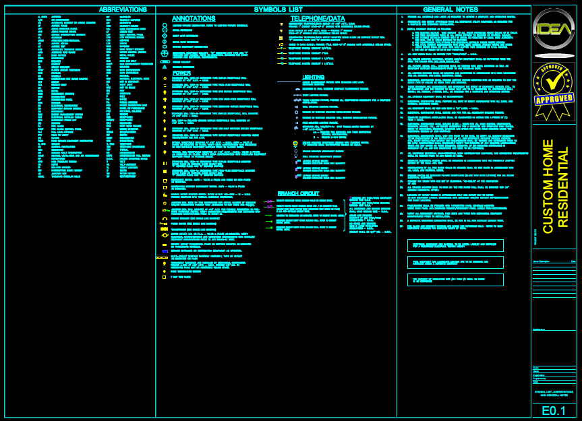Select the long yellow multi-outlet raceway symbol
Image resolution: width=582 pixels, height=421 pixels.
click(x=162, y=257)
